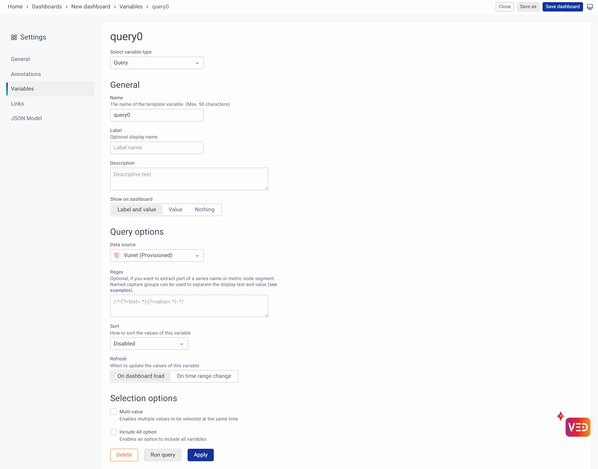Click the monitor display icon in top bar
598x469 pixels.
point(590,7)
